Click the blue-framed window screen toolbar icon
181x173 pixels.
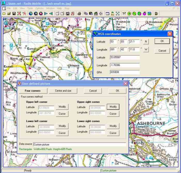pyautogui.click(x=108, y=14)
